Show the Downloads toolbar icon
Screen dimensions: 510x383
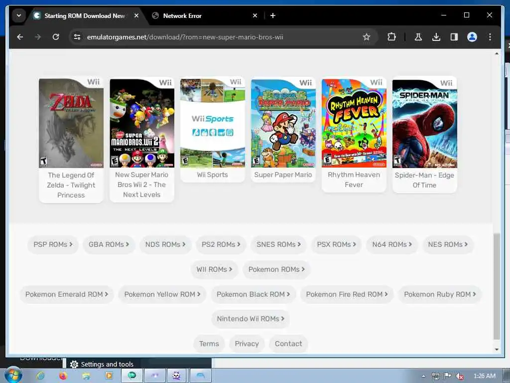coord(436,37)
